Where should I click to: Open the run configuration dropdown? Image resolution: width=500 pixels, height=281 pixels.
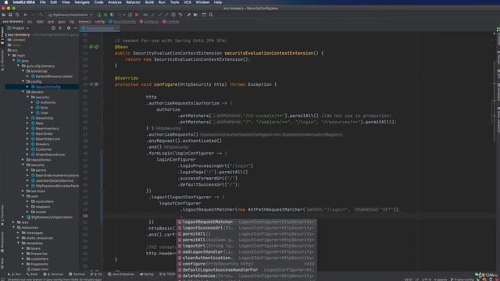(70, 15)
